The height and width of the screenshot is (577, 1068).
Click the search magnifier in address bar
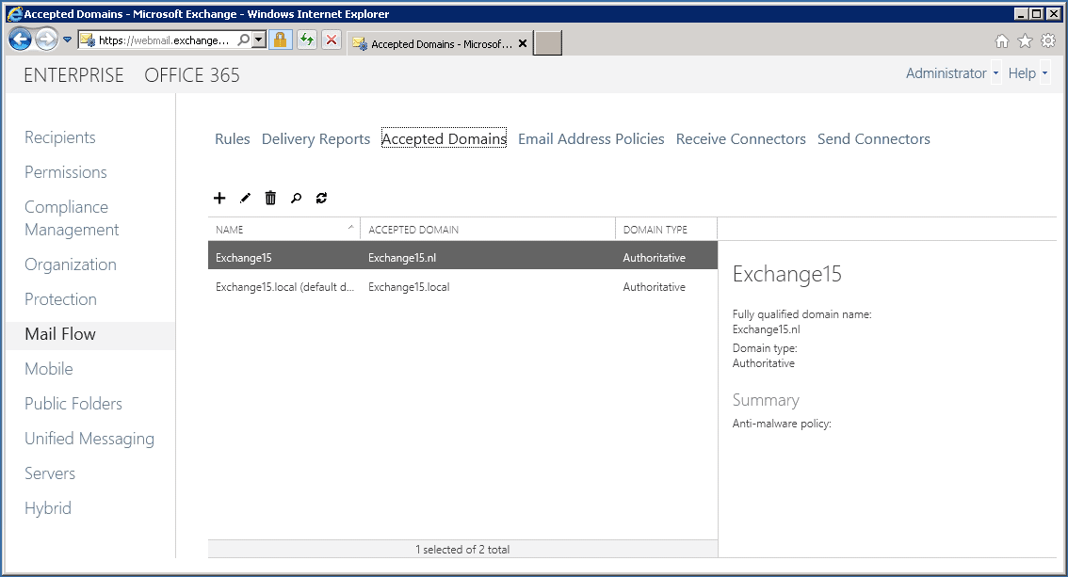click(243, 40)
